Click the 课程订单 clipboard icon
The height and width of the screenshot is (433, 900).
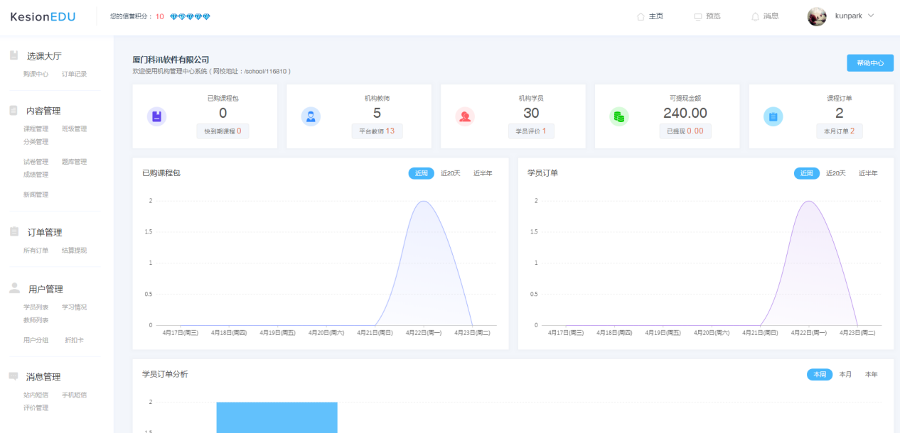click(x=773, y=116)
